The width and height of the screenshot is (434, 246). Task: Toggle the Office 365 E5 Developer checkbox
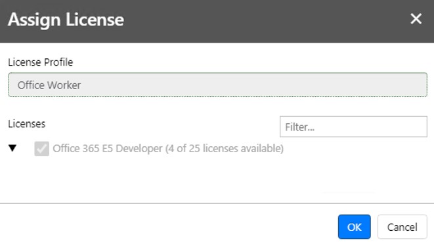click(x=42, y=149)
